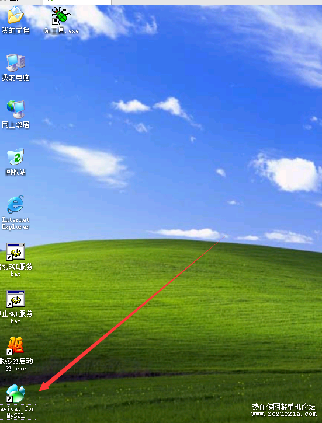The image size is (322, 423).
Task: Select the 服务器启动器.exe shortcut icon
Action: [x=15, y=345]
